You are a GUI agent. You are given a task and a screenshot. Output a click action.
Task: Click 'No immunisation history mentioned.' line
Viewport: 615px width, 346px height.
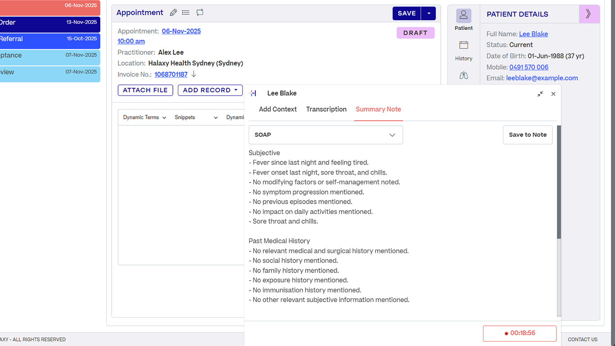pos(305,290)
